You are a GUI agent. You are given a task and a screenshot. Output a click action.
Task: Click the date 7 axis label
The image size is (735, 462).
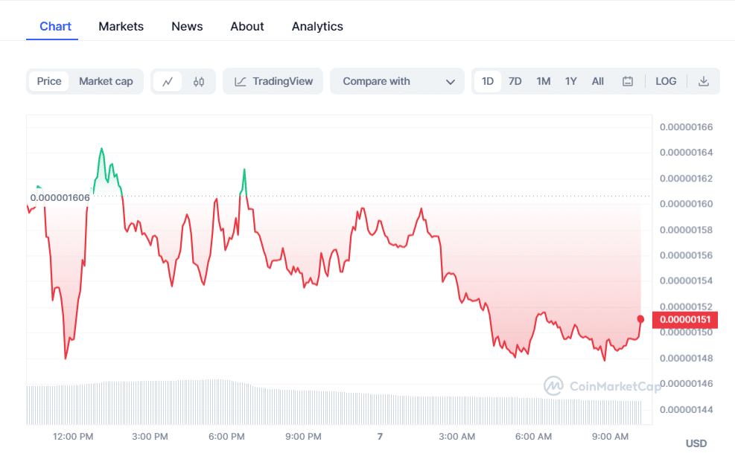(380, 437)
